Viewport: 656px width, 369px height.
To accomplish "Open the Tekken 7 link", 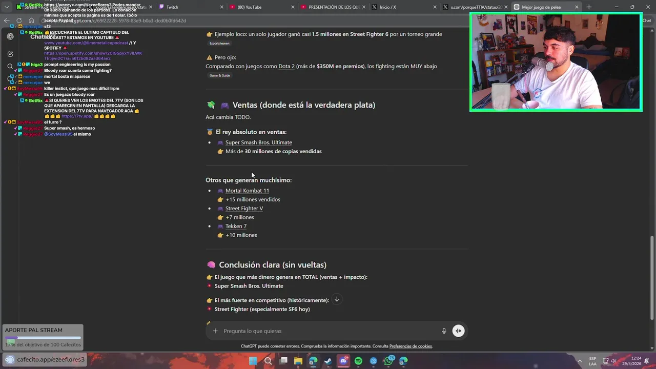I will click(236, 226).
